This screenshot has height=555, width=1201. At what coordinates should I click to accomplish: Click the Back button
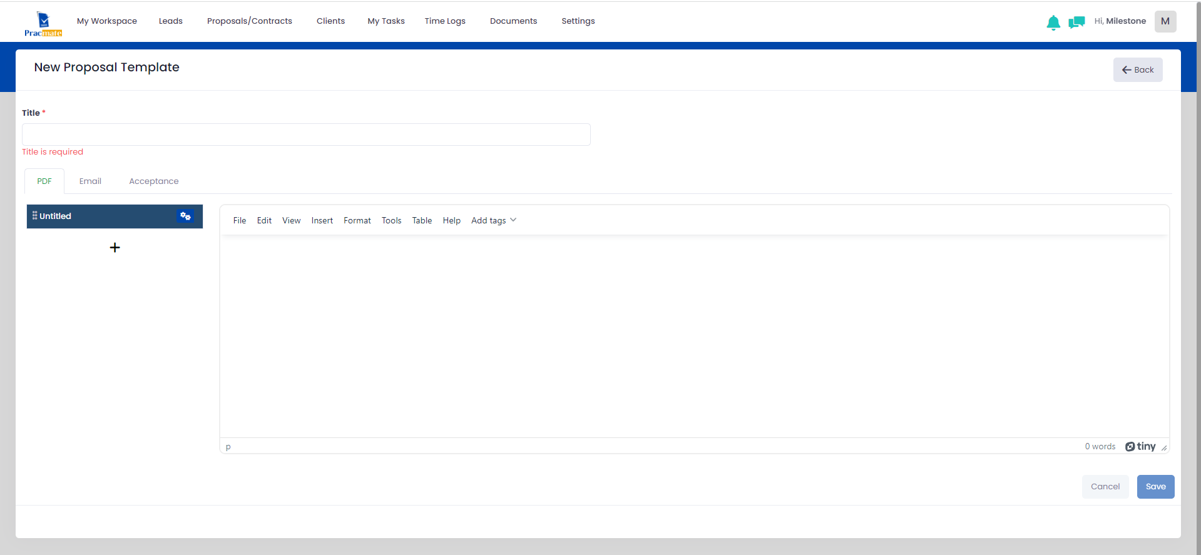(x=1138, y=69)
